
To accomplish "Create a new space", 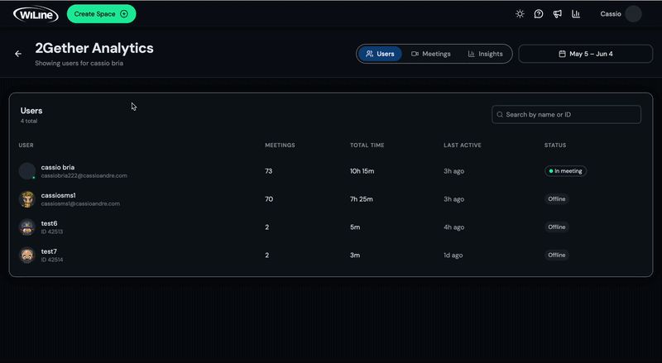I will (101, 14).
